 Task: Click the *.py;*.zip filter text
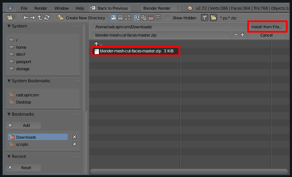point(228,18)
